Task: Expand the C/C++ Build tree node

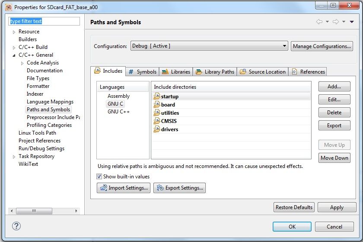Action: tap(14, 47)
